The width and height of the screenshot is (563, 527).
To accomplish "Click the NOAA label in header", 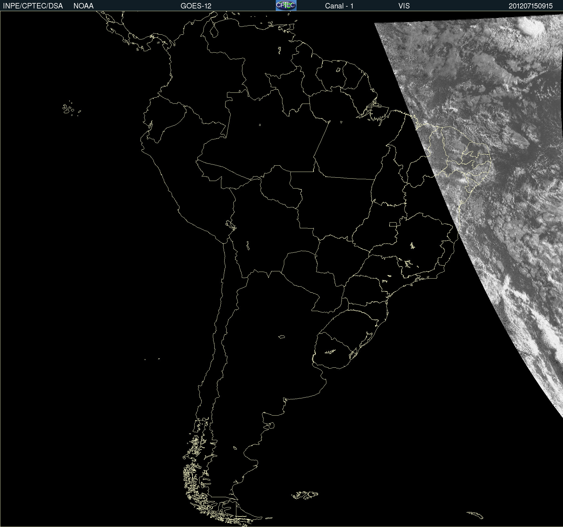I will pos(83,6).
